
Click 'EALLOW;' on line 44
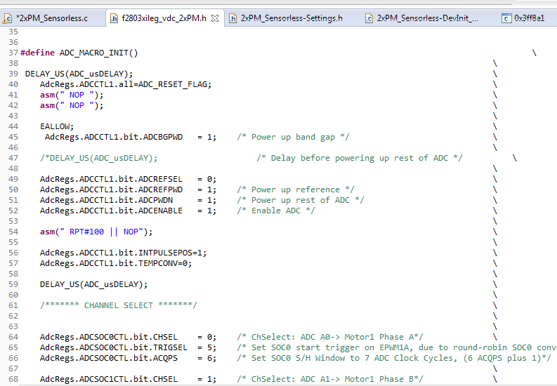57,126
